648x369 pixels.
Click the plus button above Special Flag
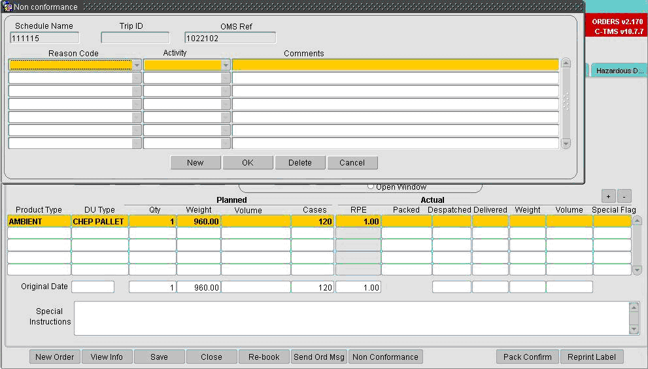tap(608, 196)
